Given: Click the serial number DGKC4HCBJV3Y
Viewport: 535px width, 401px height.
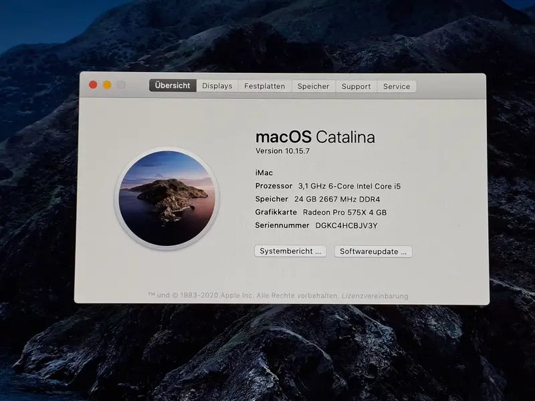Looking at the screenshot, I should [346, 225].
